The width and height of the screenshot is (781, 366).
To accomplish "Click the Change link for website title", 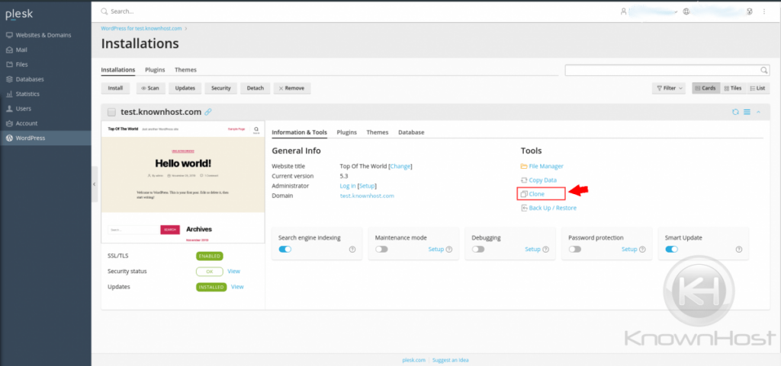I will click(x=400, y=167).
